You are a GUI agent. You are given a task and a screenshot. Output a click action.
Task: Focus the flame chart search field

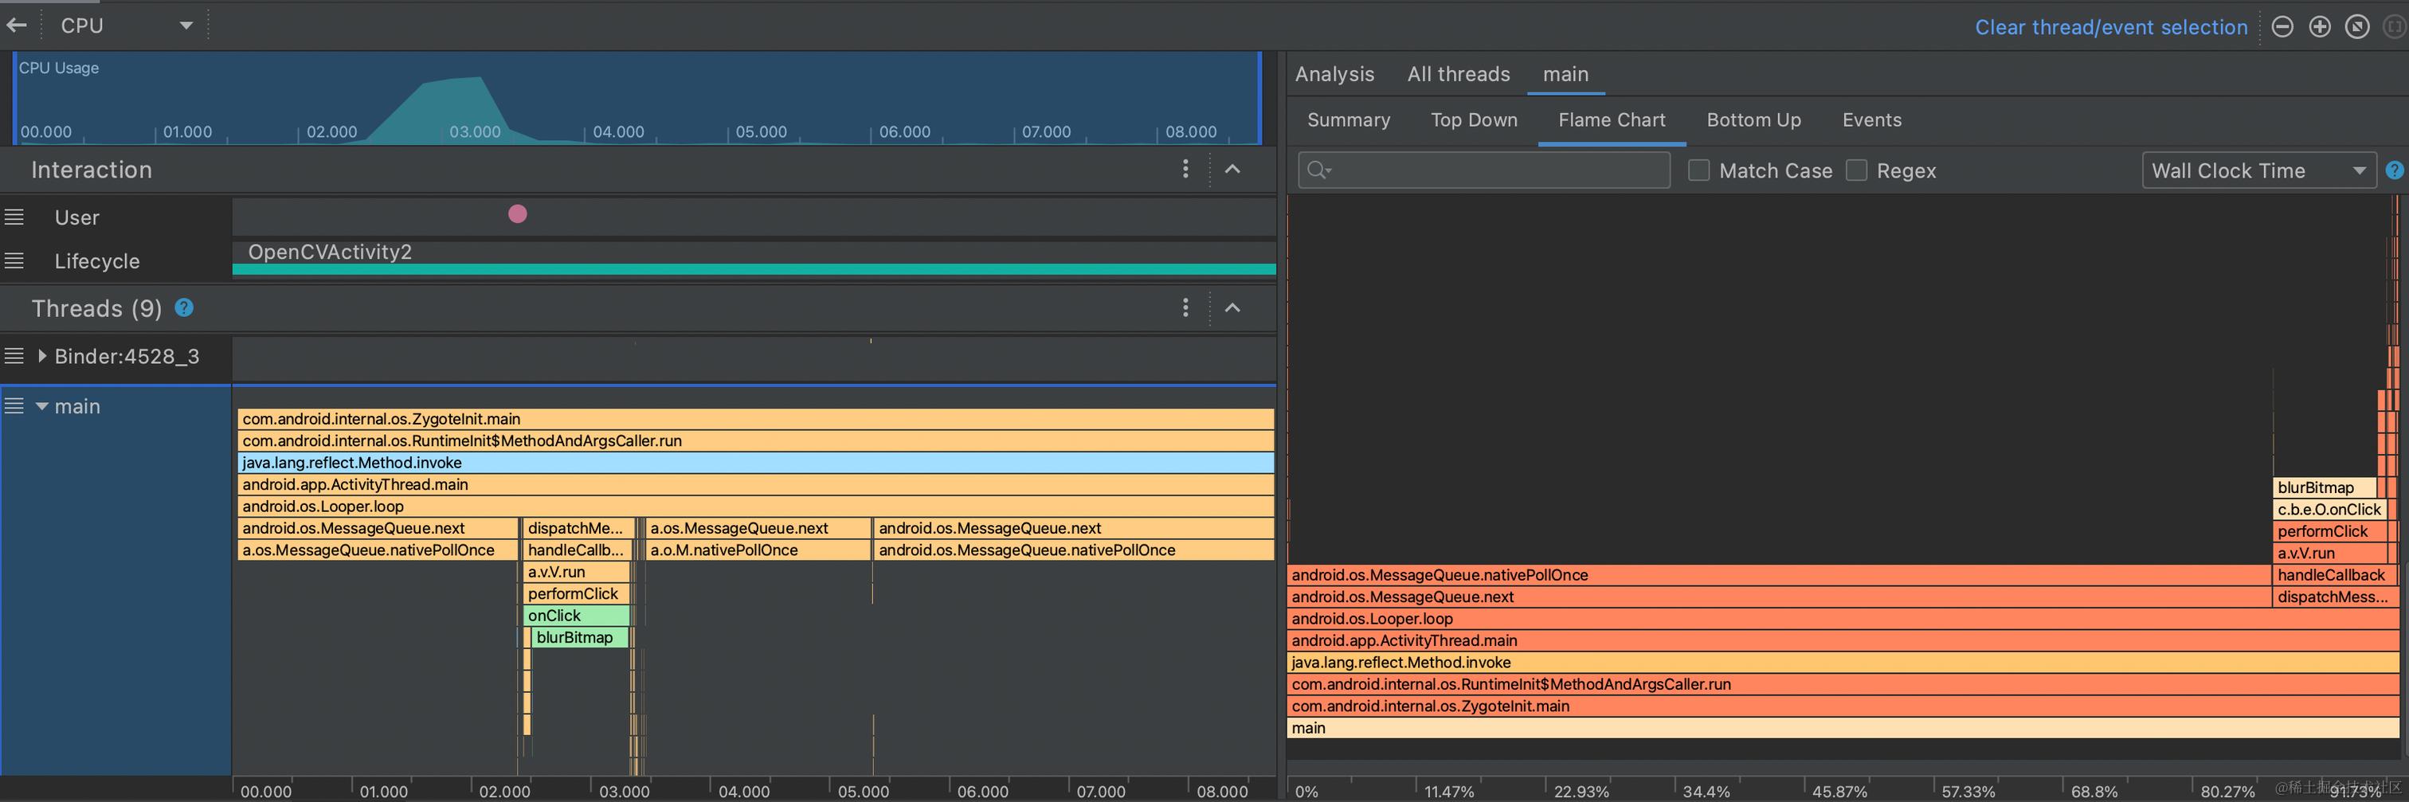click(x=1484, y=170)
